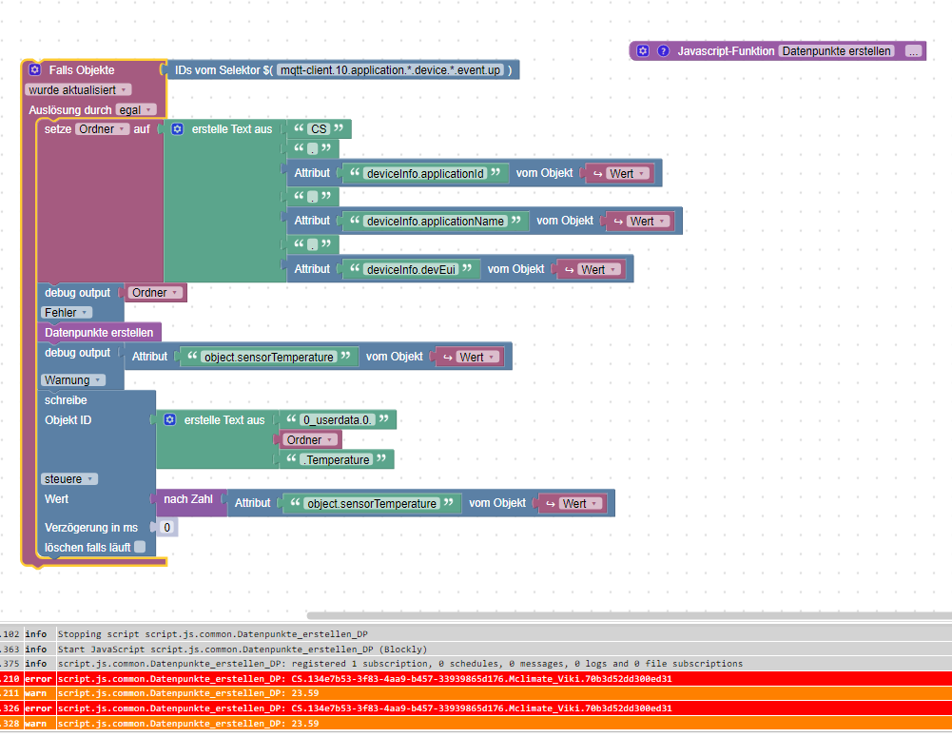Open 'Wert' dropdown in Warnung debug output row

(477, 357)
